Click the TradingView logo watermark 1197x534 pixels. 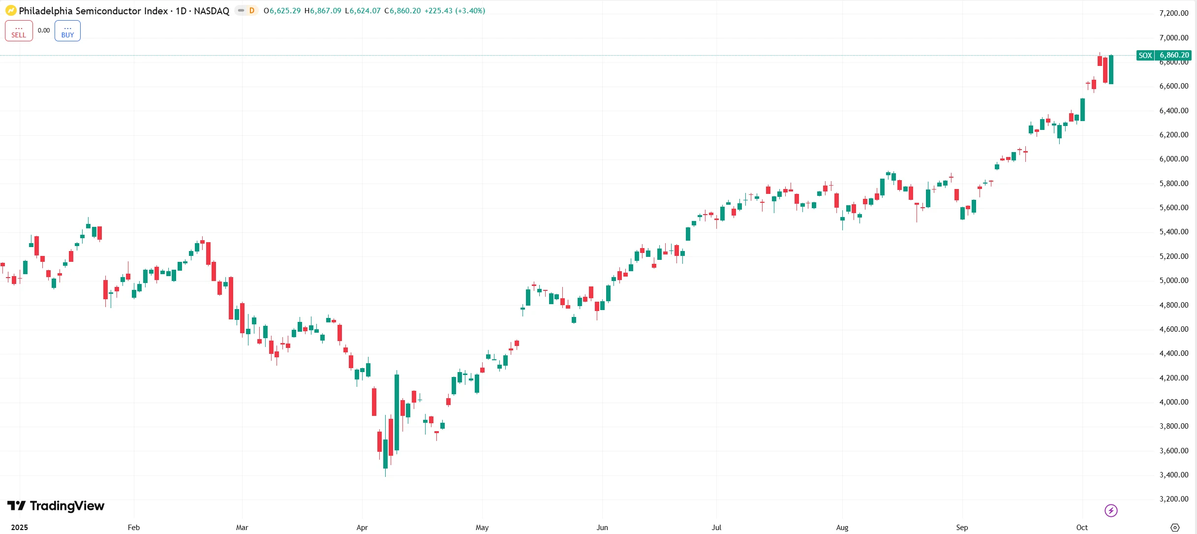(56, 506)
